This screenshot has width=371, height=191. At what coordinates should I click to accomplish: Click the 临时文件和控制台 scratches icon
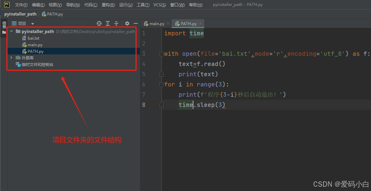point(18,64)
